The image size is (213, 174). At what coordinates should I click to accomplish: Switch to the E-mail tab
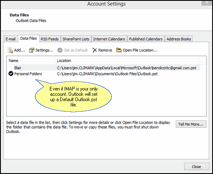11,39
